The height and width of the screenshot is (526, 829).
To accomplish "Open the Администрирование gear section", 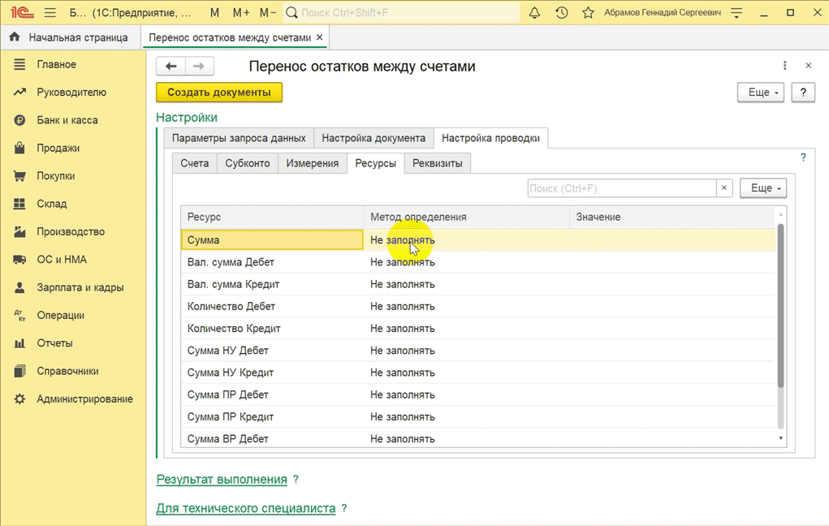I will click(x=84, y=399).
